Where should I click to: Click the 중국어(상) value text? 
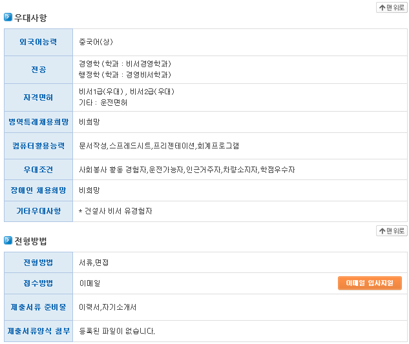point(96,42)
